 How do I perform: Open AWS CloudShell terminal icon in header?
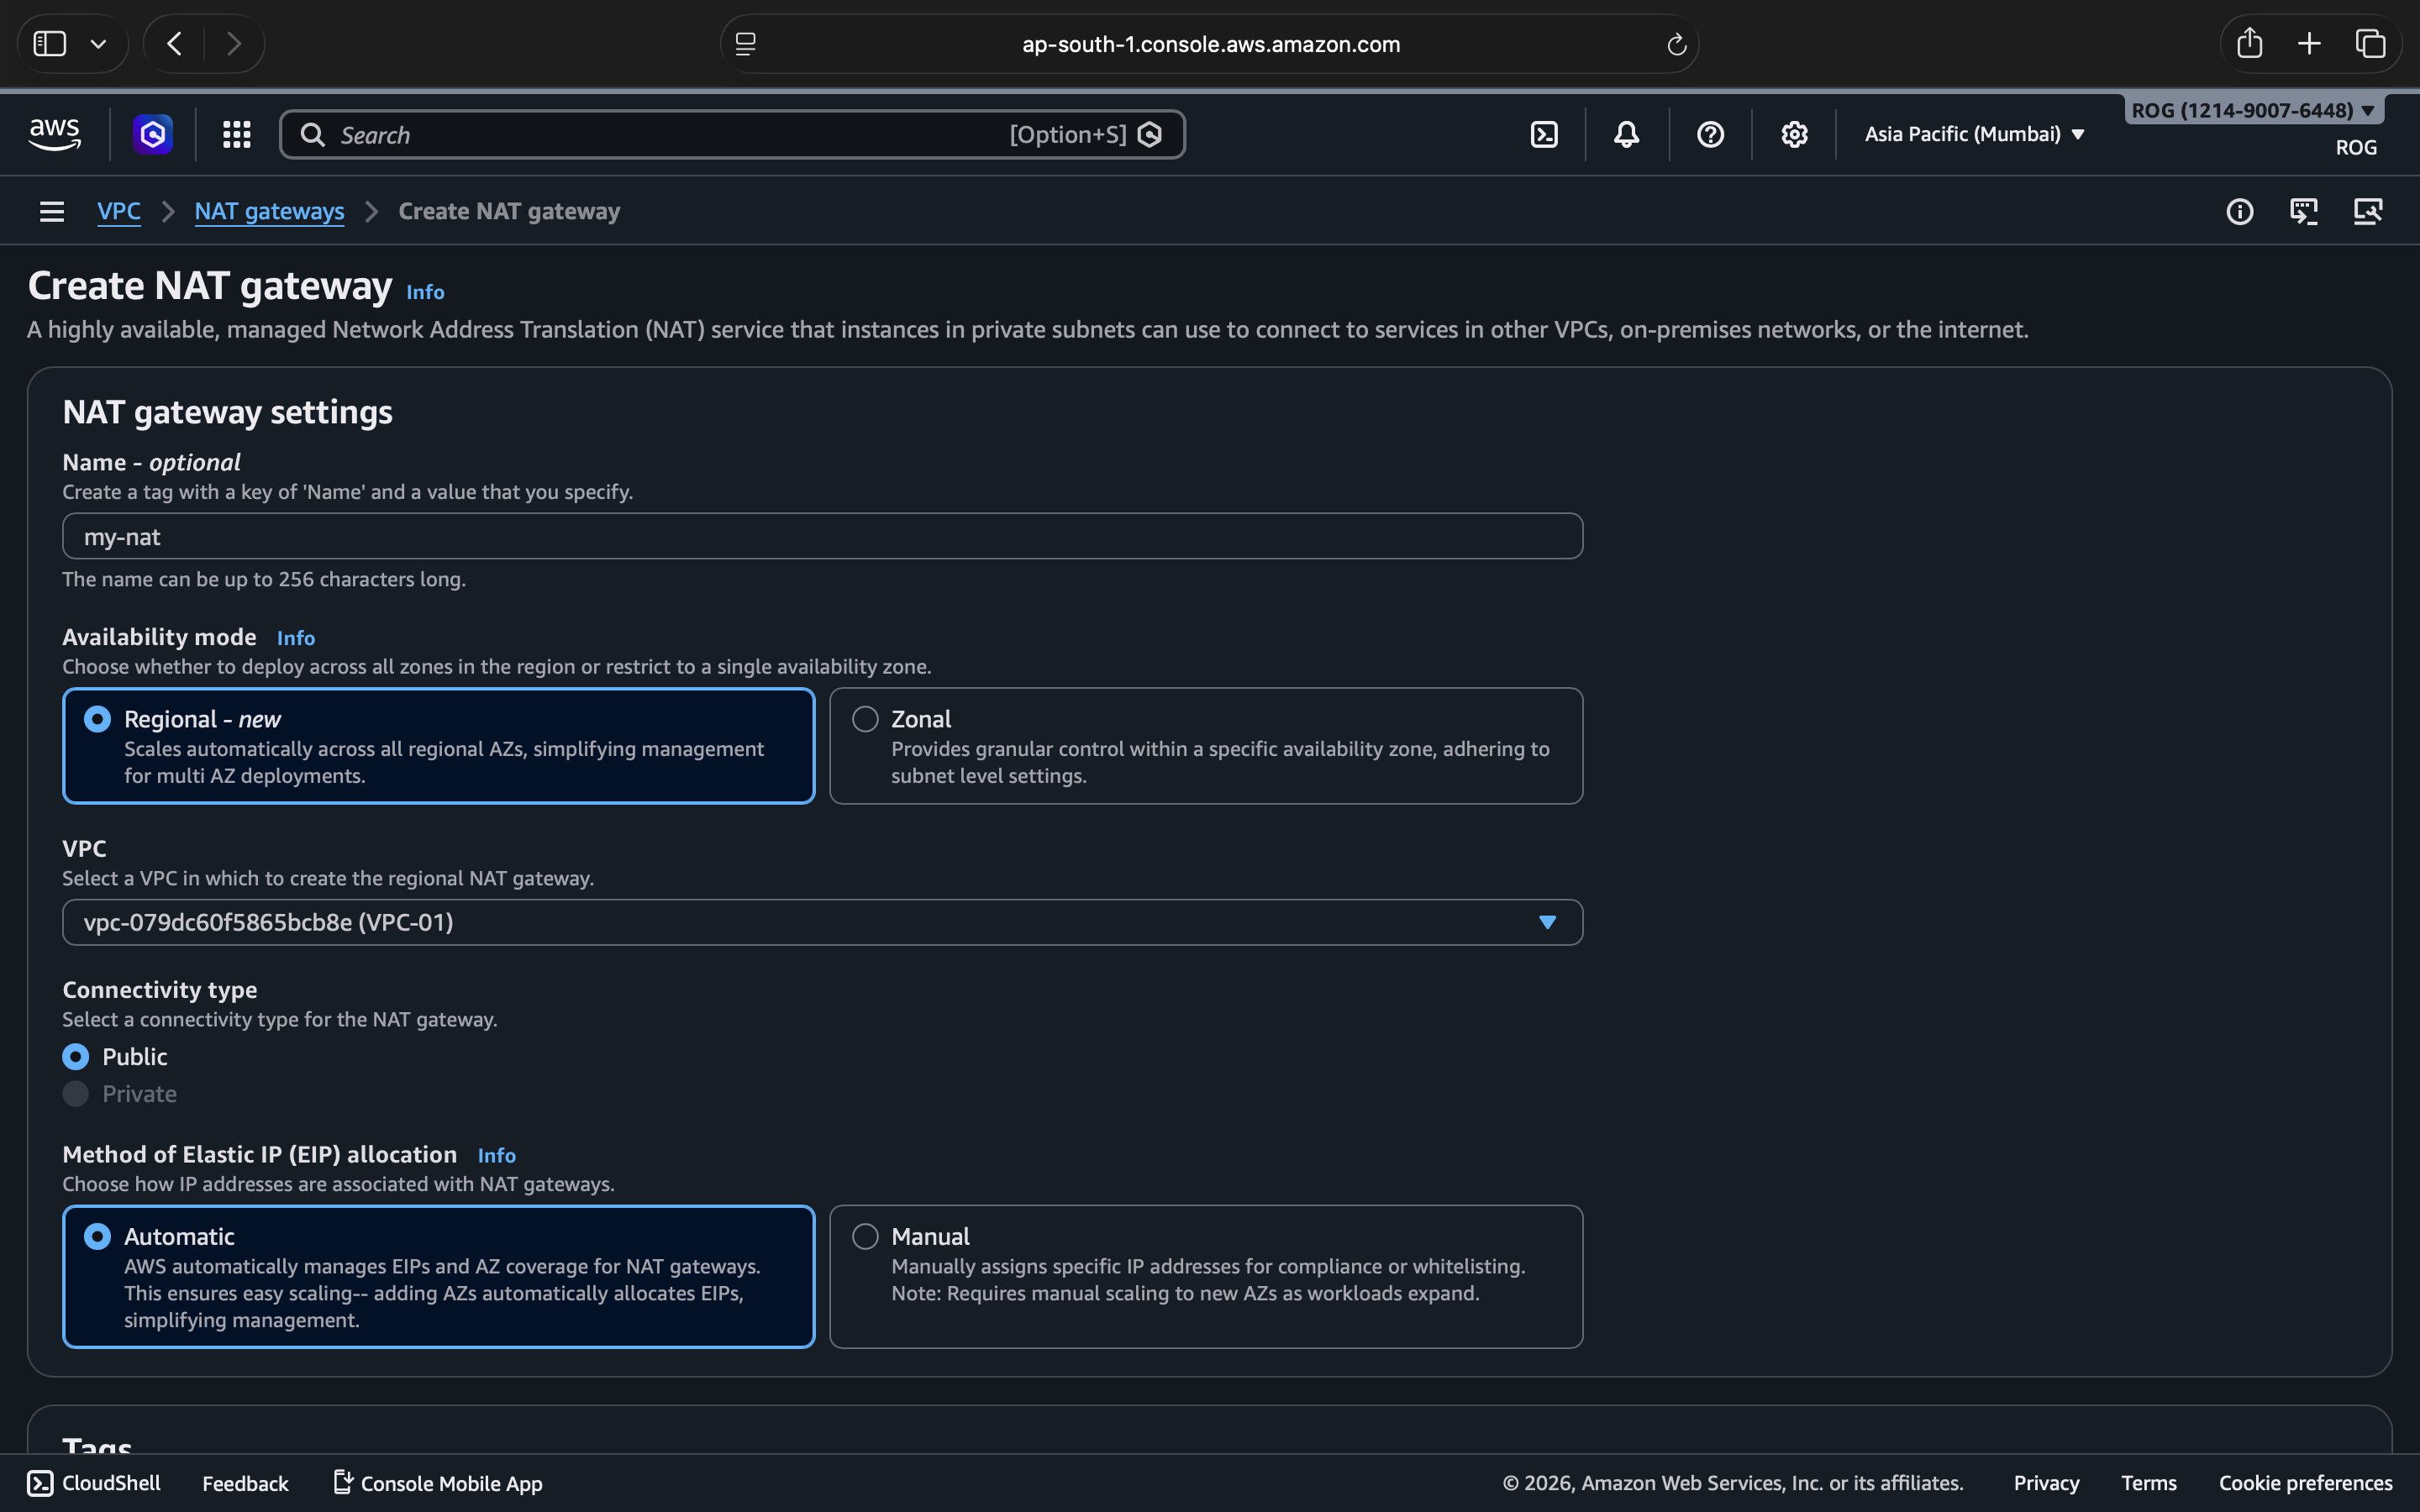(x=1544, y=134)
